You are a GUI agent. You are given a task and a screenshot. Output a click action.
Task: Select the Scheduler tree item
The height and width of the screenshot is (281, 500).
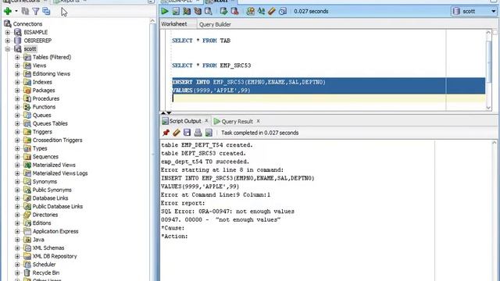pyautogui.click(x=44, y=264)
